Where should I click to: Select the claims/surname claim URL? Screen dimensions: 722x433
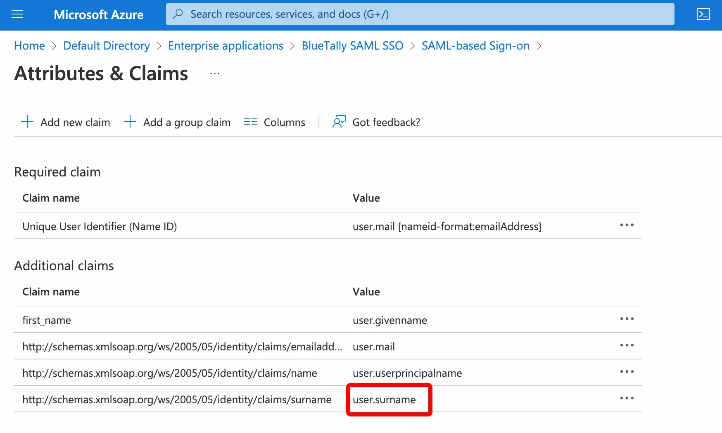(x=177, y=400)
